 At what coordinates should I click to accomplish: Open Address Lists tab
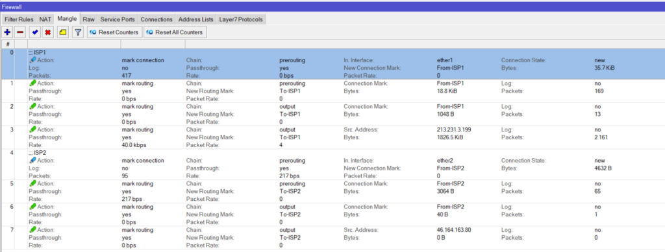pyautogui.click(x=196, y=19)
